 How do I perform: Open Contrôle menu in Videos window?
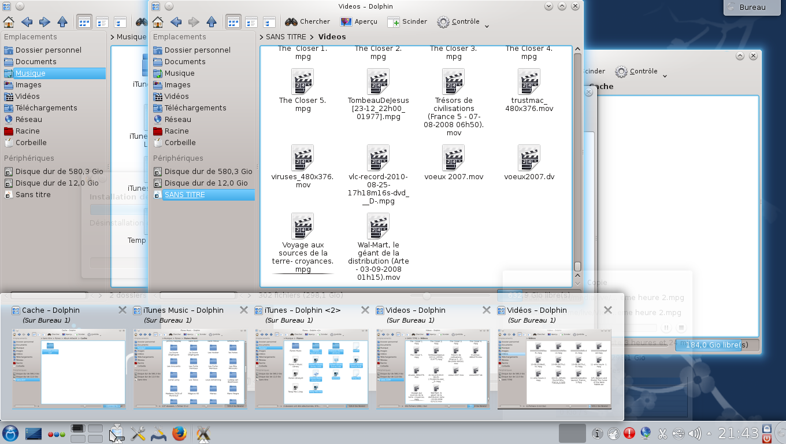coord(458,22)
